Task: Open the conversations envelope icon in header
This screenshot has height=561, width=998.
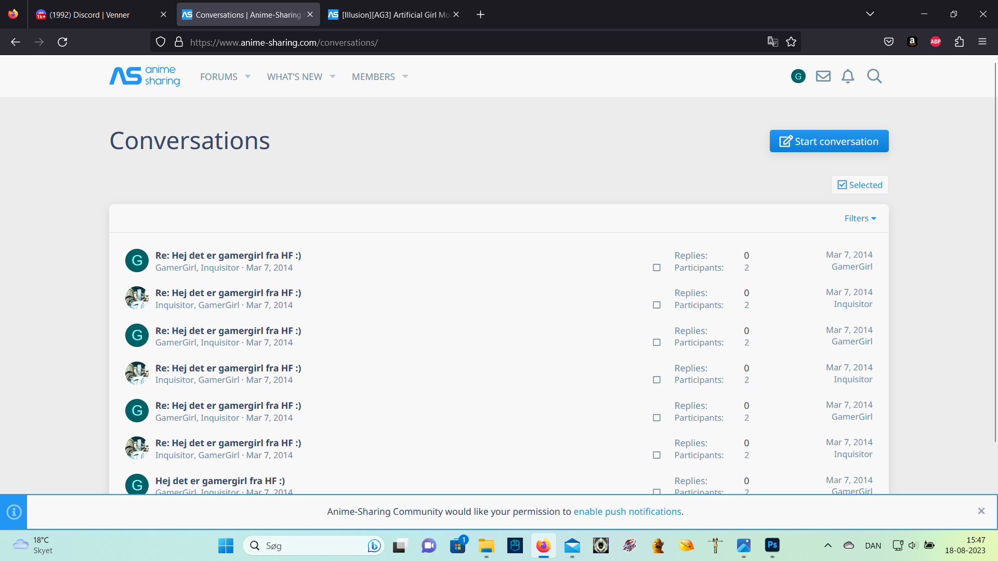Action: coord(823,76)
